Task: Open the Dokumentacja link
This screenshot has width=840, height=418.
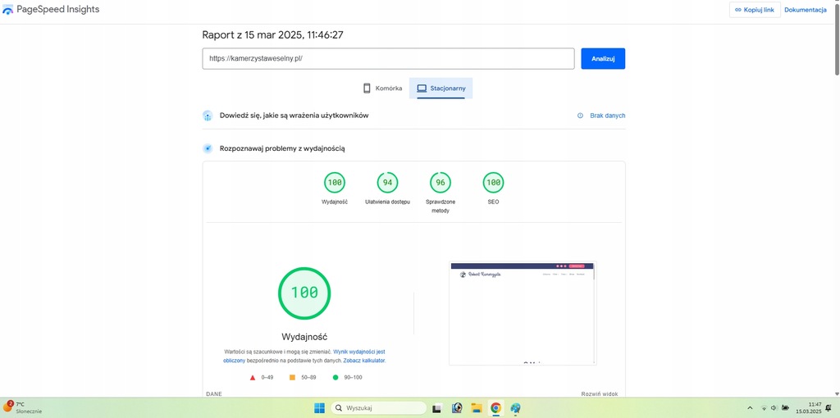Action: (x=805, y=10)
